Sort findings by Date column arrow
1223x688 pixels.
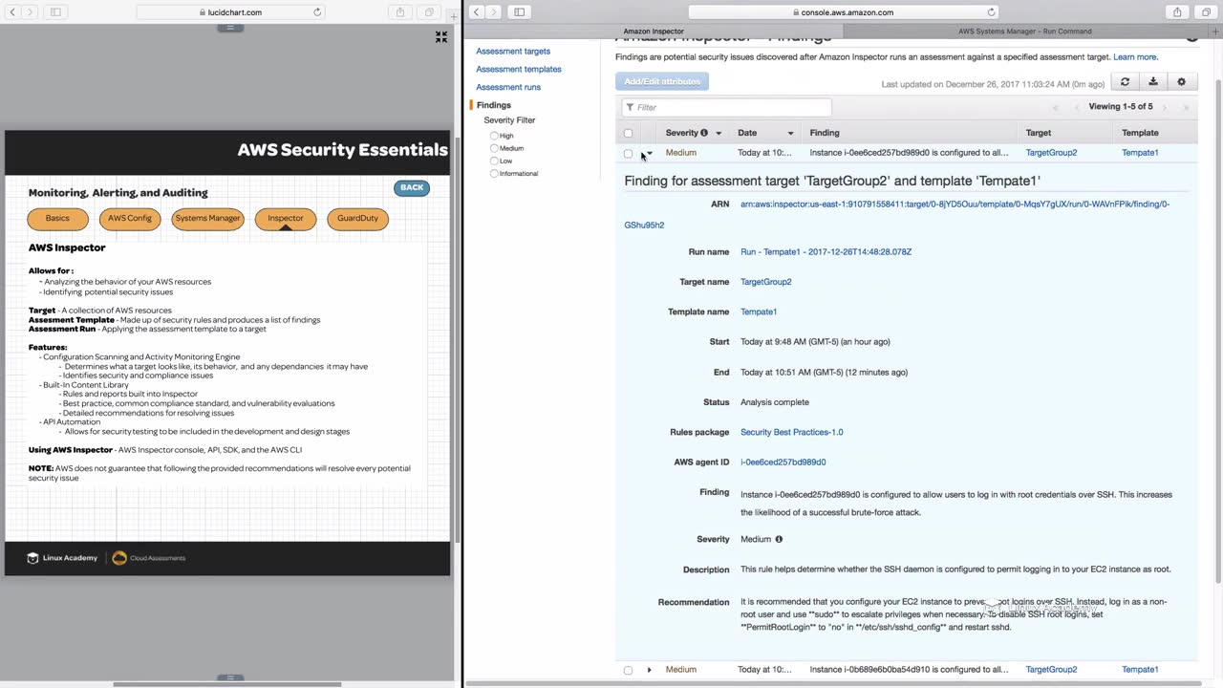click(790, 134)
